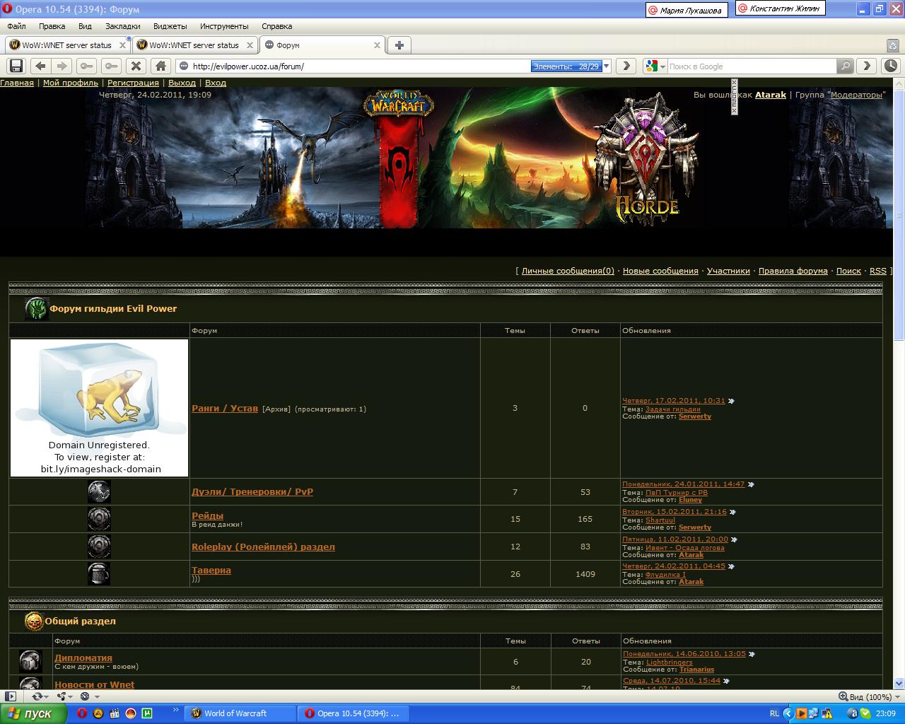Click the clock history icon in toolbar
This screenshot has width=905, height=724.
pos(890,66)
